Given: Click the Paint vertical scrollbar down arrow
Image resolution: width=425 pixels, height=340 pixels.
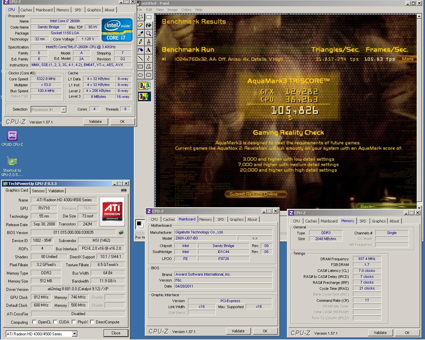Looking at the screenshot, I should pos(419,208).
